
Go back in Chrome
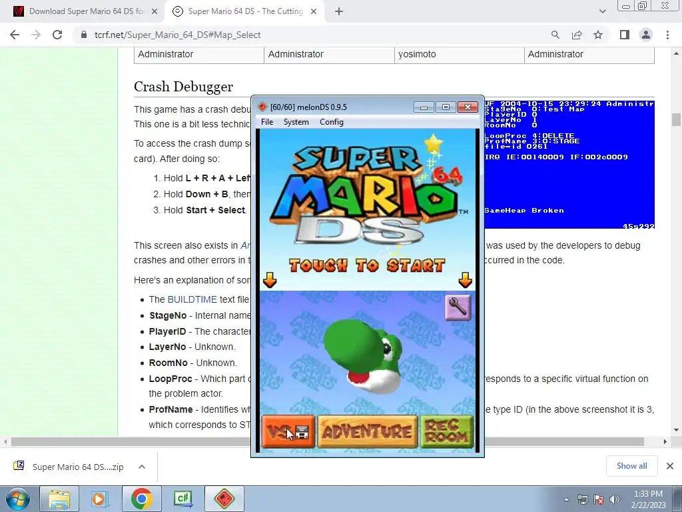[x=15, y=35]
